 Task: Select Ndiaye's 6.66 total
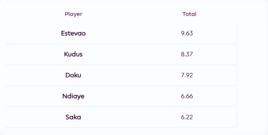pos(187,96)
